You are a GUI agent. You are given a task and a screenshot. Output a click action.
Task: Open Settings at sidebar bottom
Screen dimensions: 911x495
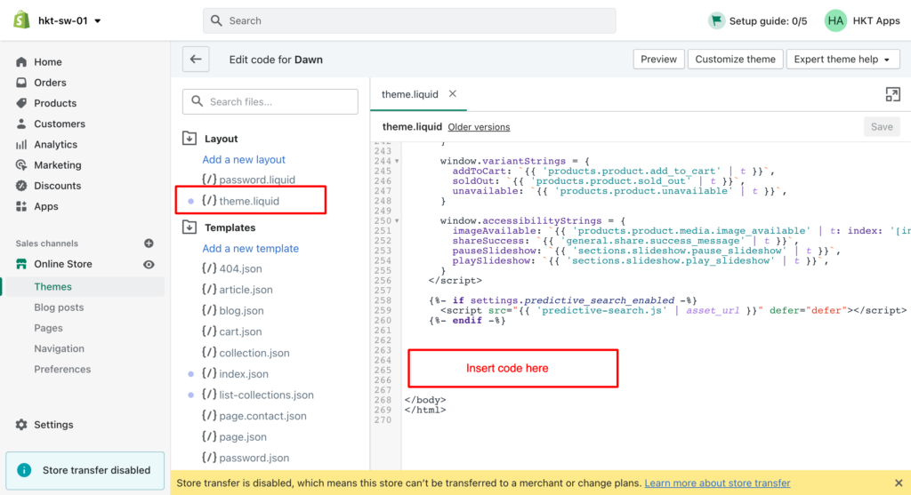[x=53, y=425]
